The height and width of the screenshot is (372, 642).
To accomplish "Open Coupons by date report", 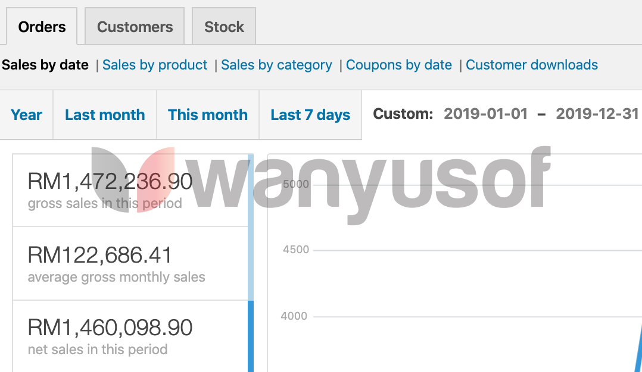I will (x=399, y=65).
